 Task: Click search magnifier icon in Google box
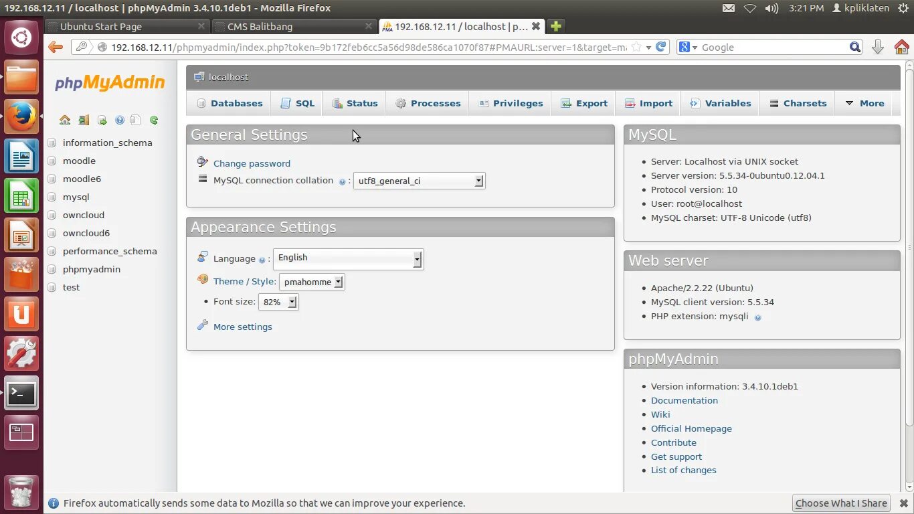pyautogui.click(x=855, y=47)
